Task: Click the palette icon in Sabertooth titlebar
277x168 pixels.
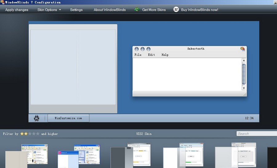Action: 243,49
